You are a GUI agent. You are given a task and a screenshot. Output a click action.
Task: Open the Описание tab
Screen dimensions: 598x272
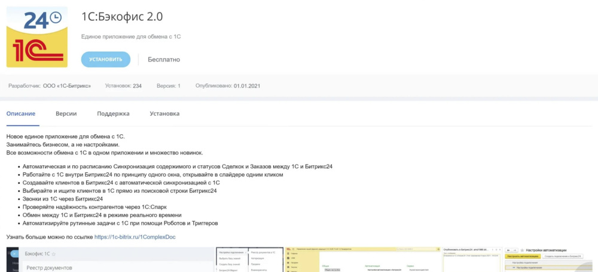[21, 113]
